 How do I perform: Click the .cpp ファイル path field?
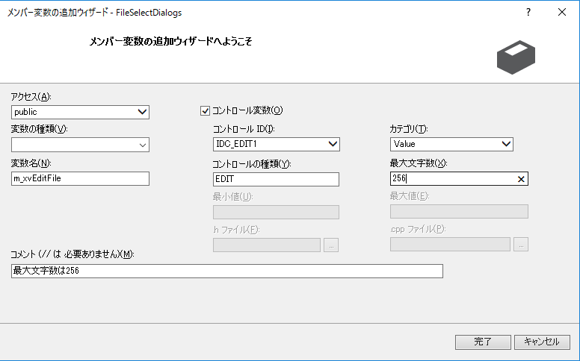450,245
